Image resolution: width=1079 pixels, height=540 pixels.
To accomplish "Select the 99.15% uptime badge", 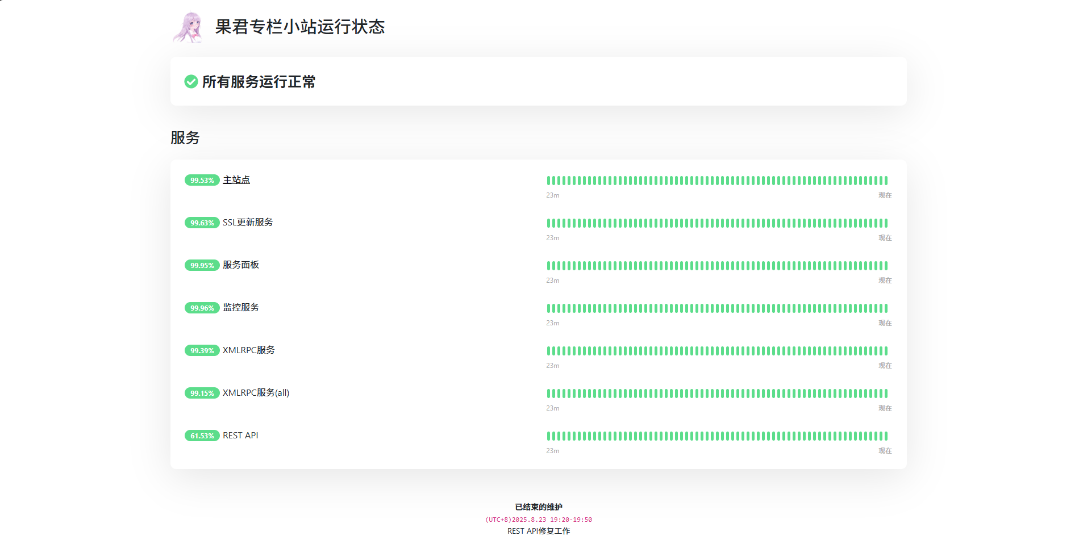I will coord(202,394).
